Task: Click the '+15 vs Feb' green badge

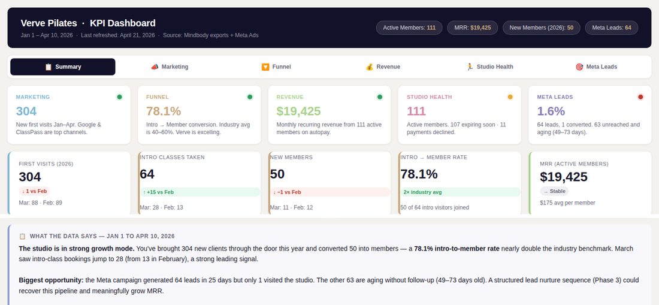Action: (200, 192)
